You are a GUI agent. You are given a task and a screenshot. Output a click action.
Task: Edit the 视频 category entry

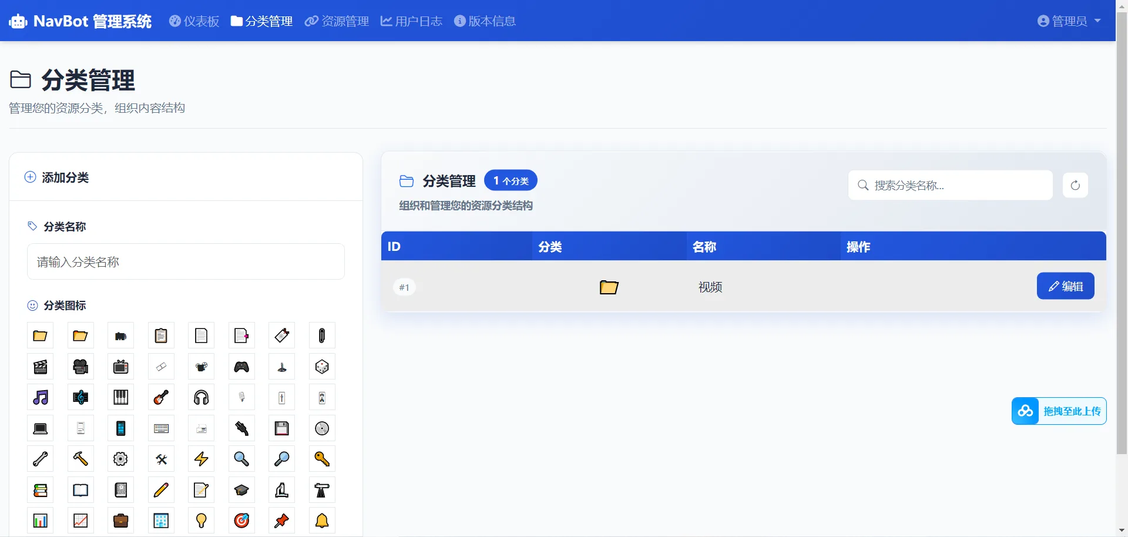pos(1065,286)
